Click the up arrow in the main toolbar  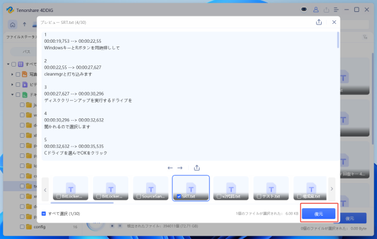click(25, 25)
